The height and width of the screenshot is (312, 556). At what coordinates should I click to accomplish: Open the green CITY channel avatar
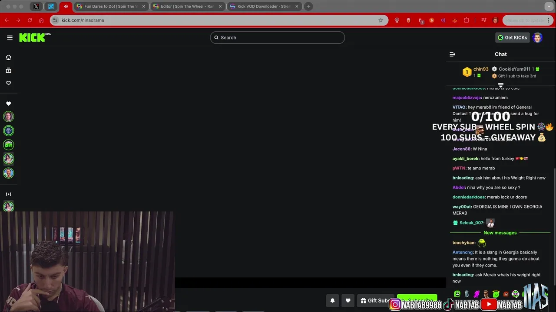(8, 145)
